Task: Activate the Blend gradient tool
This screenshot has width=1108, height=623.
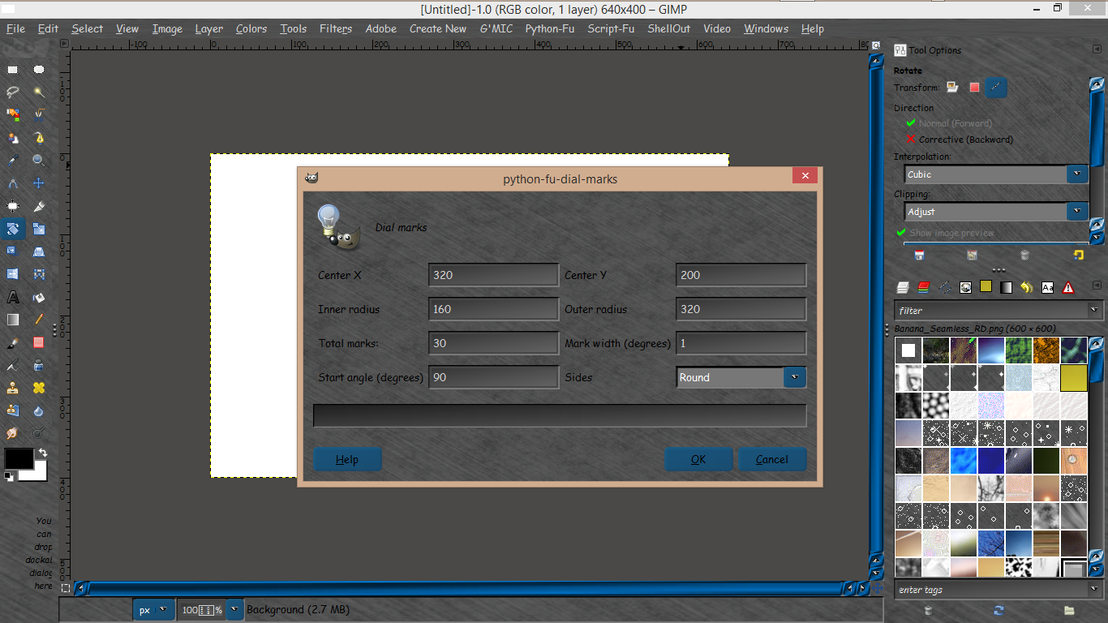Action: pyautogui.click(x=13, y=320)
